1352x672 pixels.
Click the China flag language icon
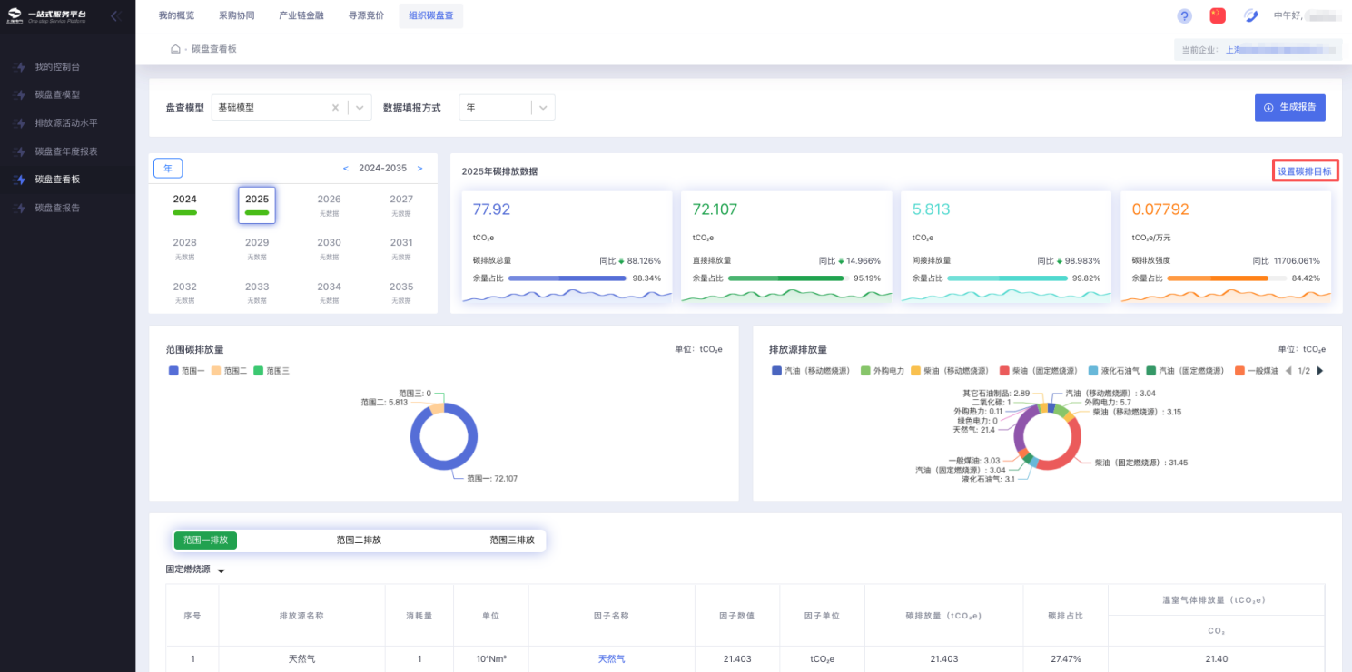tap(1218, 15)
